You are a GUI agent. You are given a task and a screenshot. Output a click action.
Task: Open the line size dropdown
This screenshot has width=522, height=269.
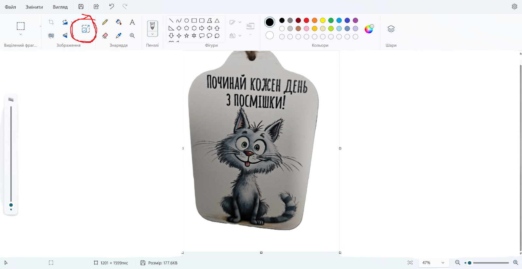(250, 34)
